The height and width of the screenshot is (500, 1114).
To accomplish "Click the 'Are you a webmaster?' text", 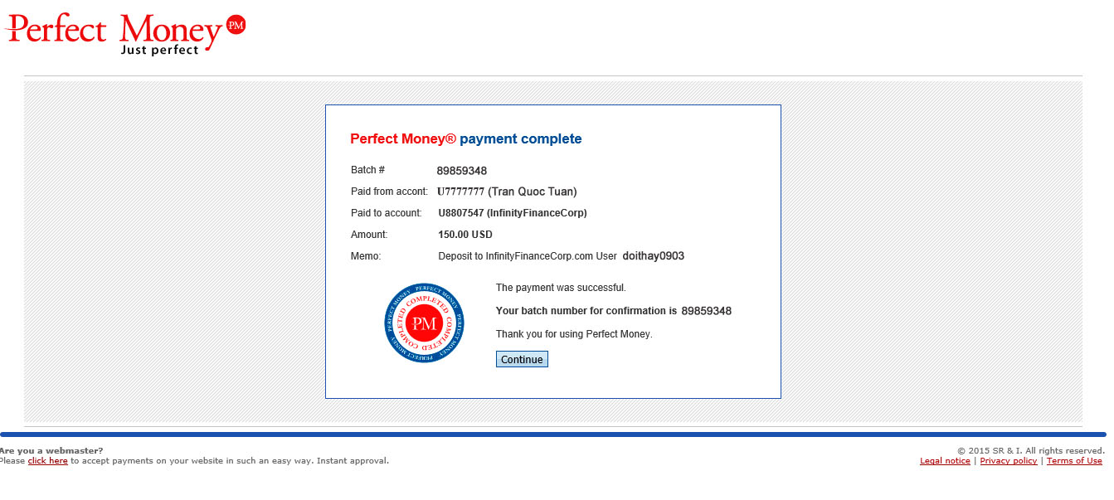I will 51,451.
